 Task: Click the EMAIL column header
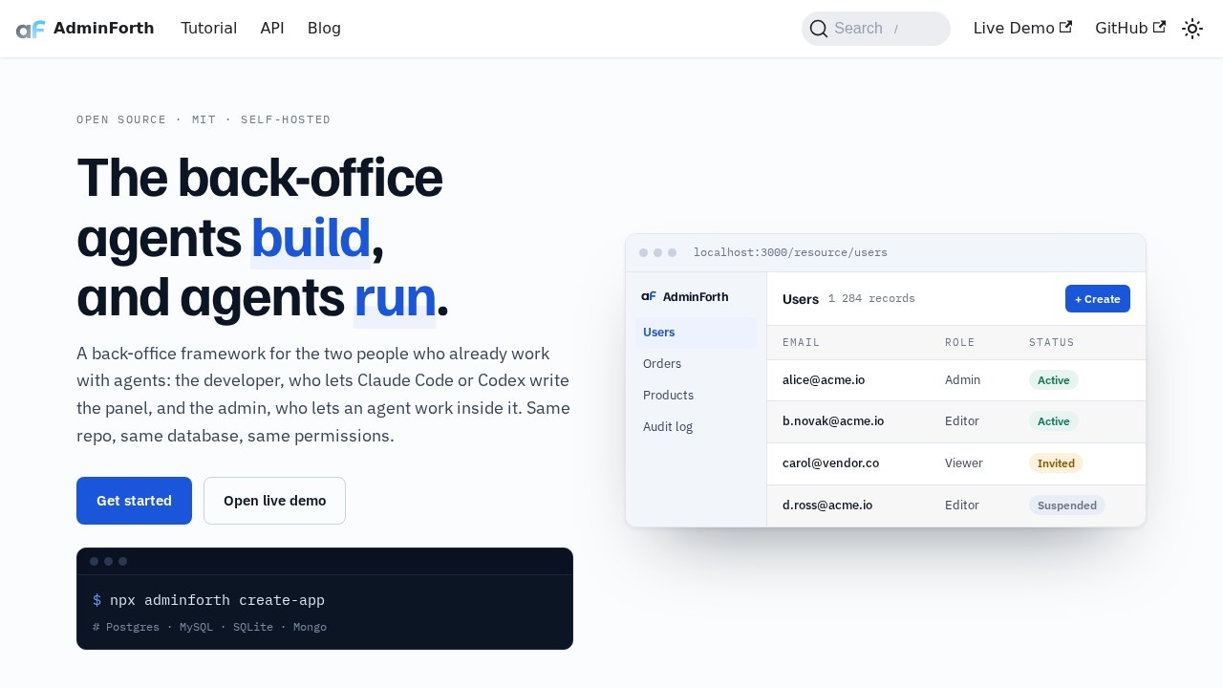click(802, 342)
